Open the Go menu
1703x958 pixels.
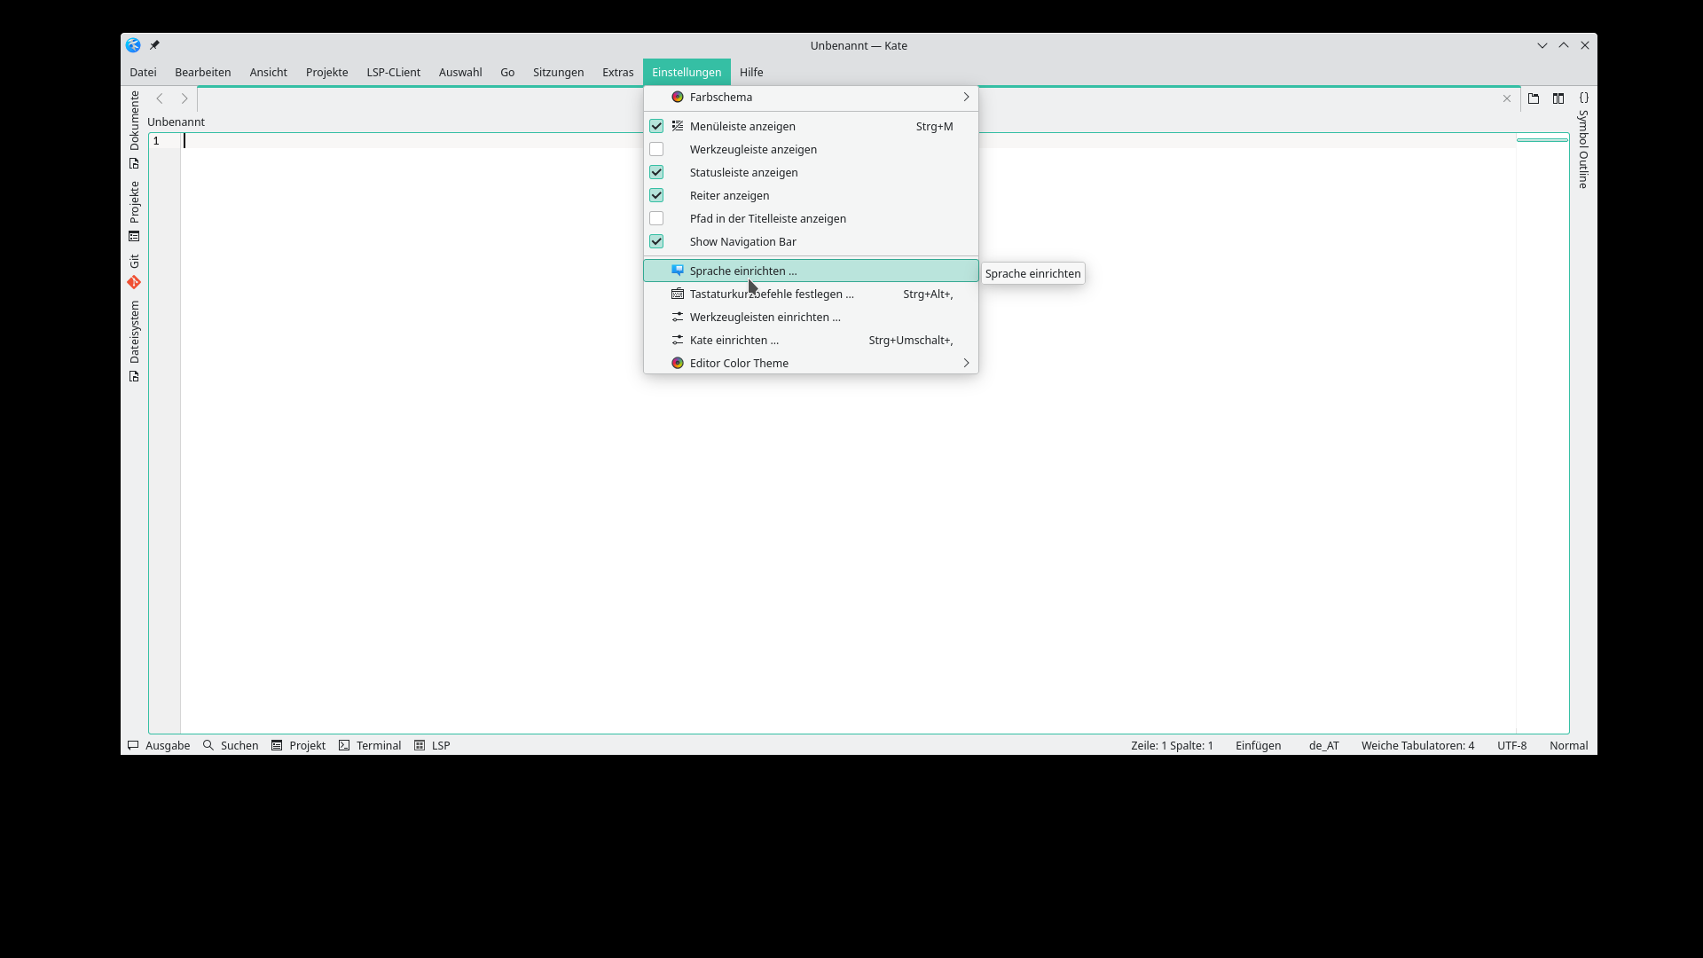click(507, 72)
